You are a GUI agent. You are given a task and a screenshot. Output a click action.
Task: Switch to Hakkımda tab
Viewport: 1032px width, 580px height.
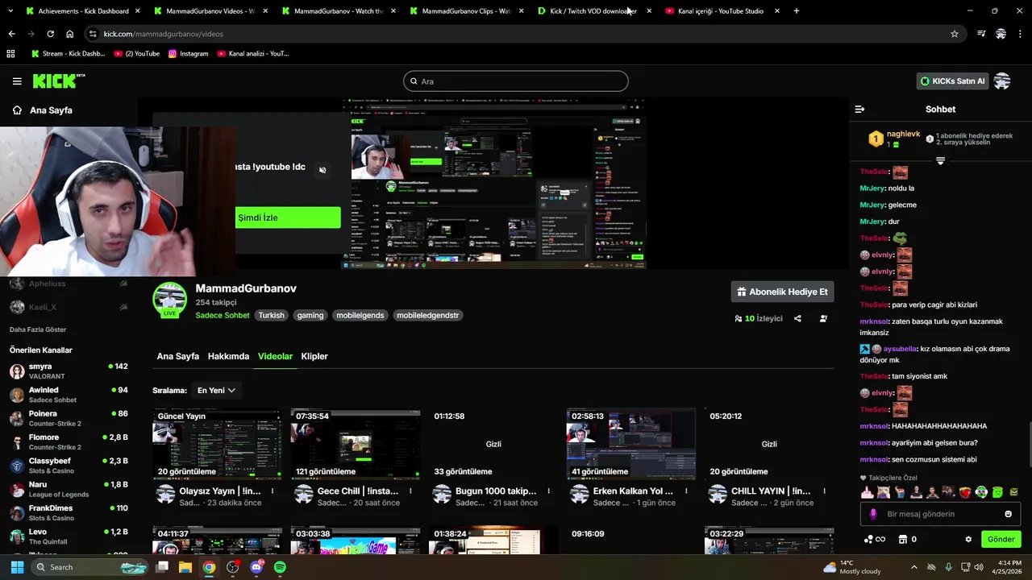click(228, 356)
